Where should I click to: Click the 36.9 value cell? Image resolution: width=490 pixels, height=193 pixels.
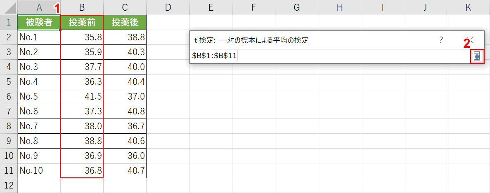tap(82, 156)
